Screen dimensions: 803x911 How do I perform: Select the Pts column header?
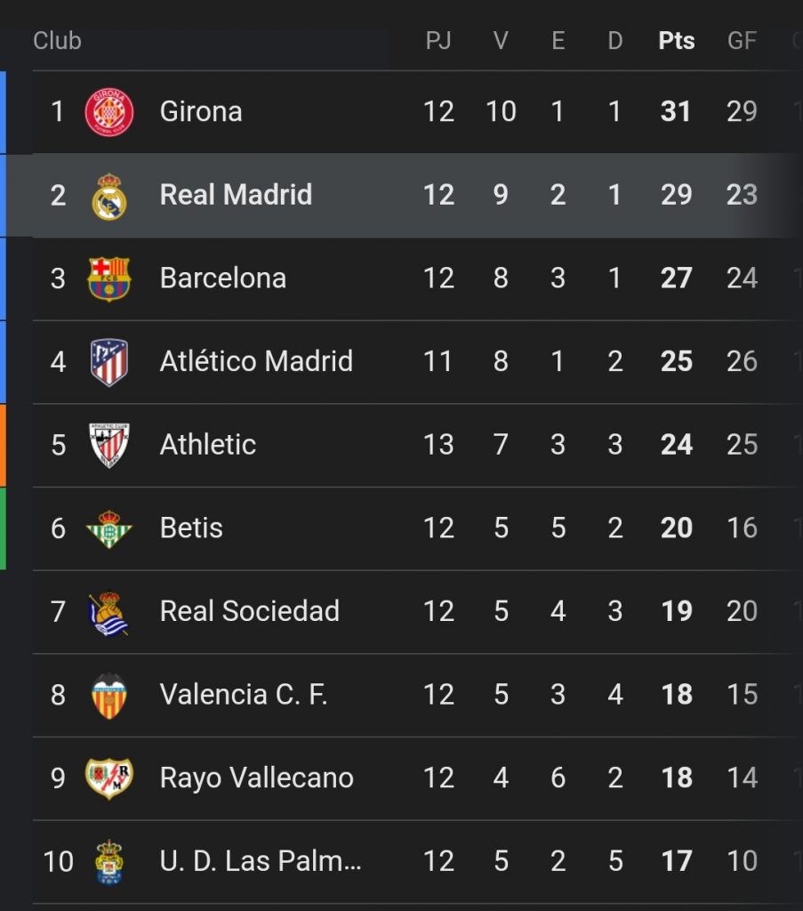(x=677, y=41)
